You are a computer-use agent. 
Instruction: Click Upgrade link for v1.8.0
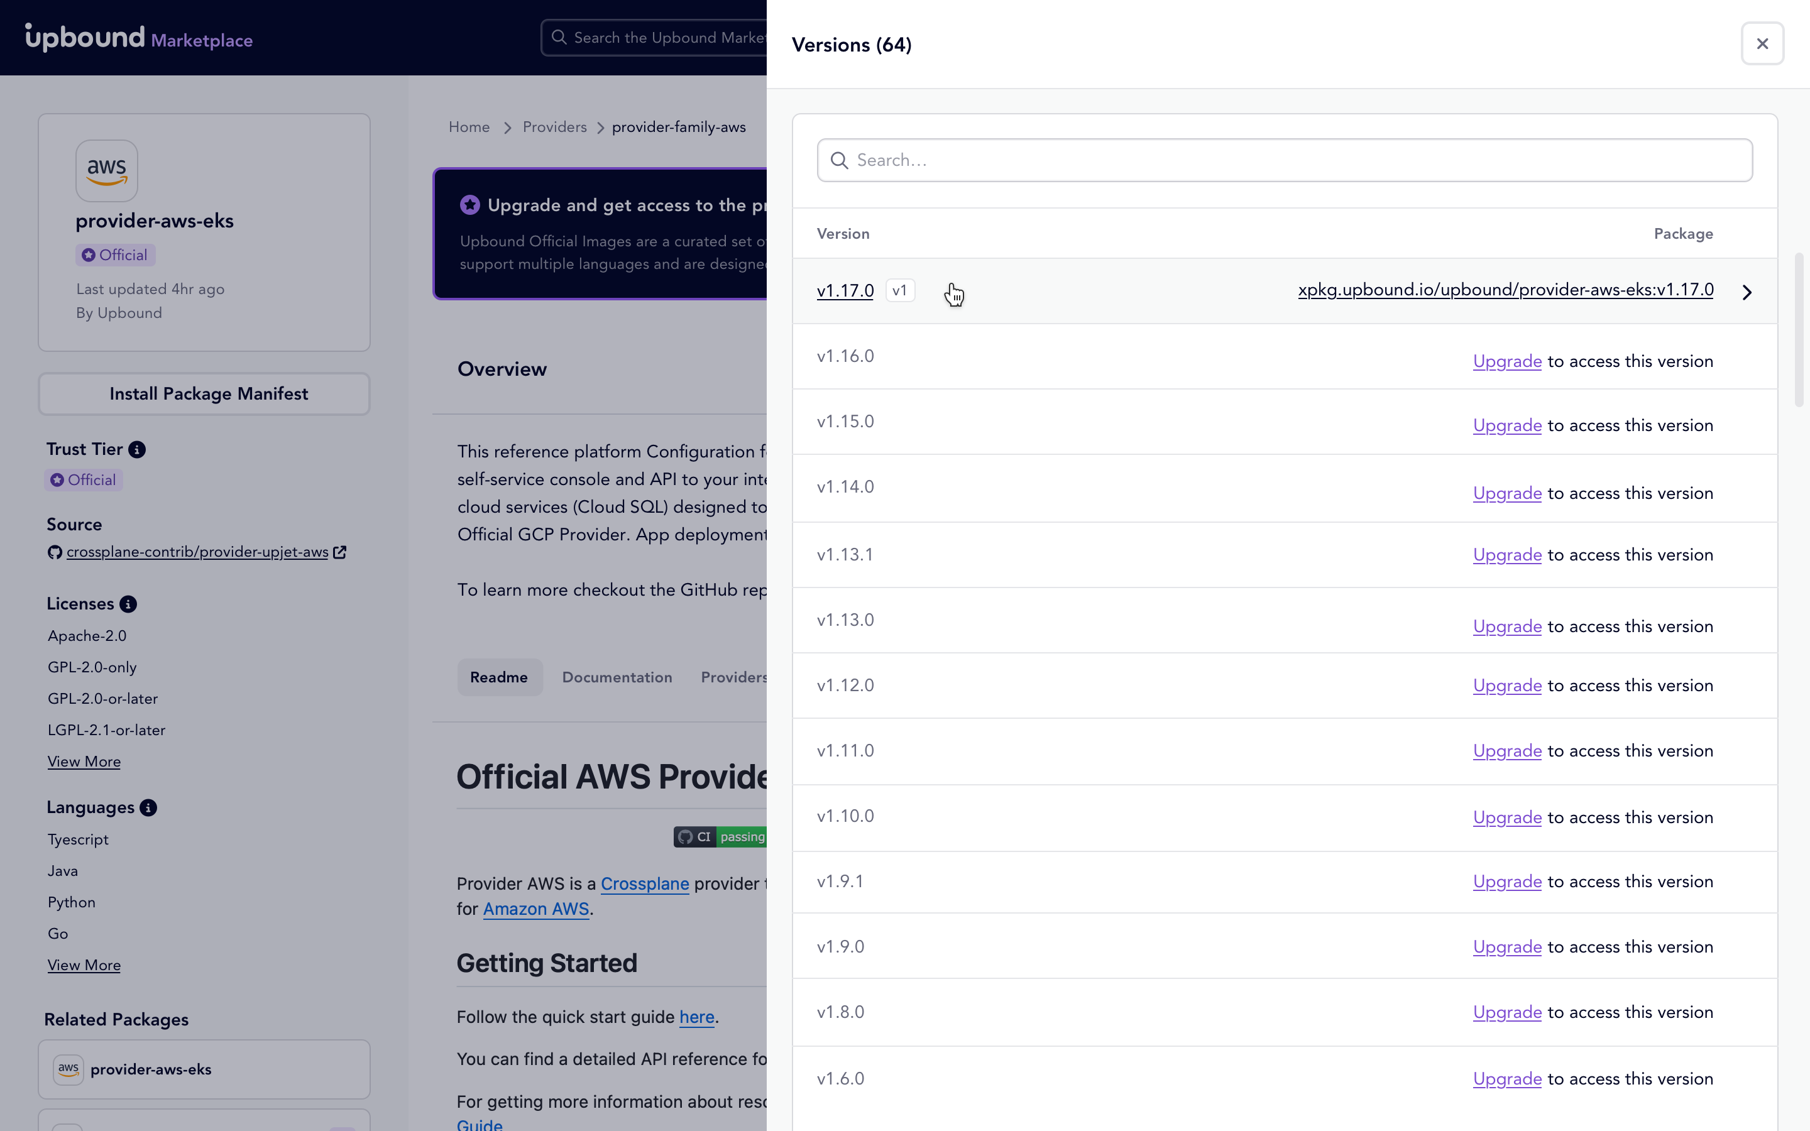pos(1506,1012)
